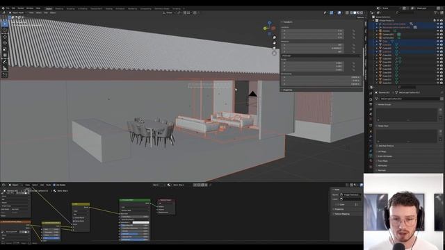Image resolution: width=445 pixels, height=250 pixels.
Task: Click the white Base Color swatch on Principled BSDF
Action: (x=140, y=222)
